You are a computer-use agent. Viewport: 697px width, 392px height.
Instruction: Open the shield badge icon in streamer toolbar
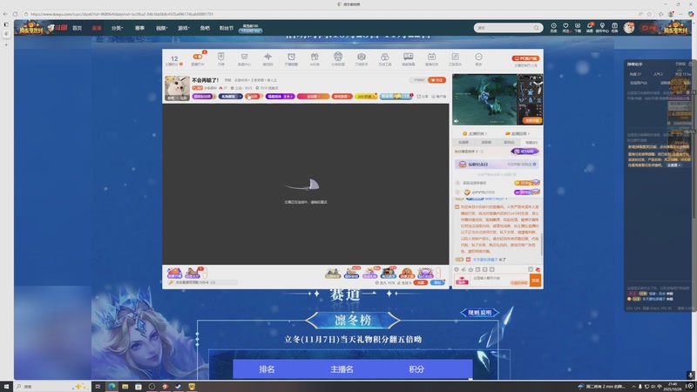click(x=221, y=57)
